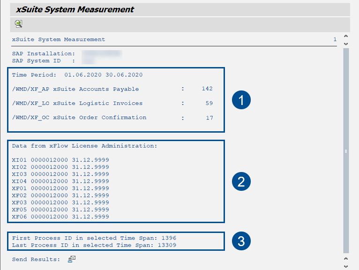Click the numbered callout 1 circle

241,100
